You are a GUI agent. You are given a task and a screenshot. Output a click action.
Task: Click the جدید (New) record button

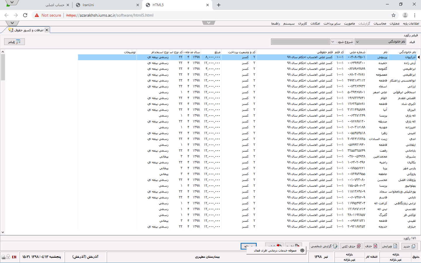[410, 246]
